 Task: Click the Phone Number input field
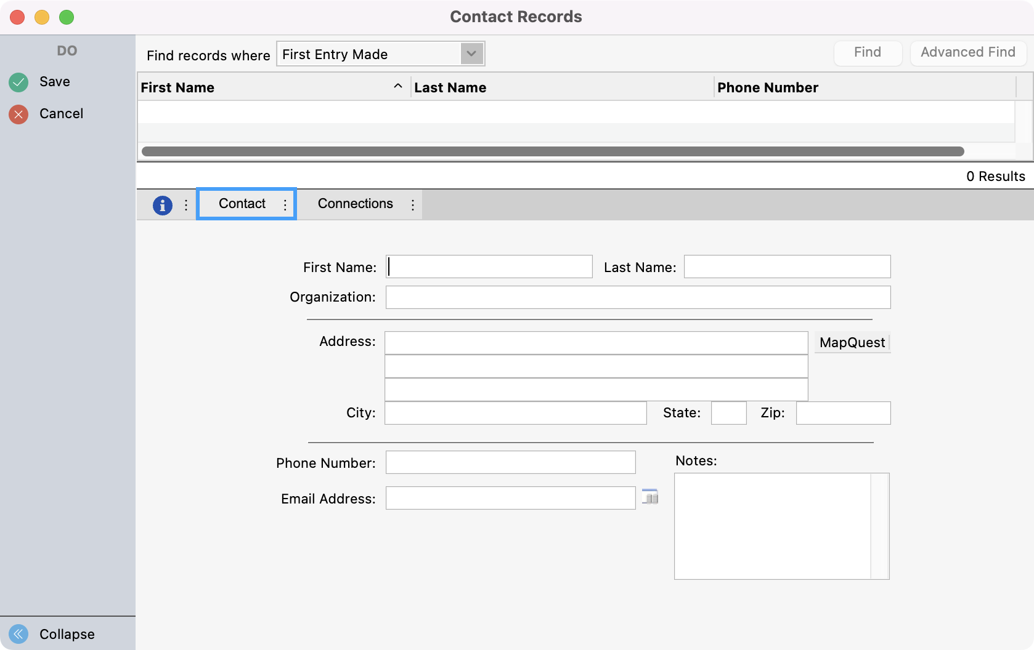click(x=510, y=462)
